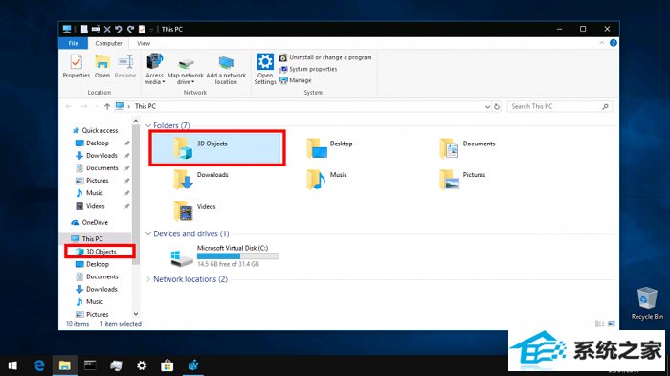Click the Refresh button by address bar
Viewport: 670px width, 376px height.
(497, 107)
